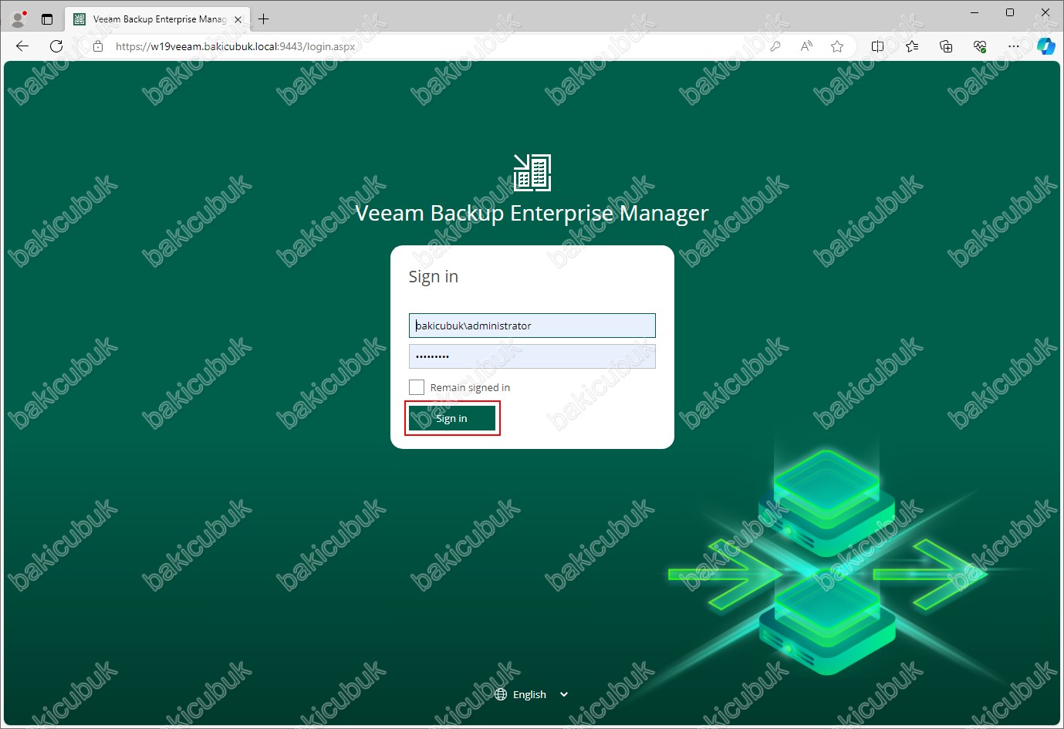Click the globe language icon
The height and width of the screenshot is (729, 1064).
click(501, 694)
